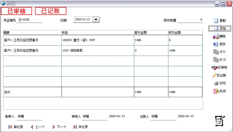Click the 复制 (copy) voucher button
Image resolution: width=233 pixels, height=132 pixels.
coord(219,21)
